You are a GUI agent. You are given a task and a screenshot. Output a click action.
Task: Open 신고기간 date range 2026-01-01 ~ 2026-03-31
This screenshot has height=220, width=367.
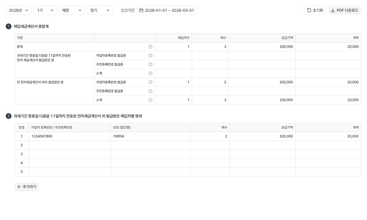[167, 10]
